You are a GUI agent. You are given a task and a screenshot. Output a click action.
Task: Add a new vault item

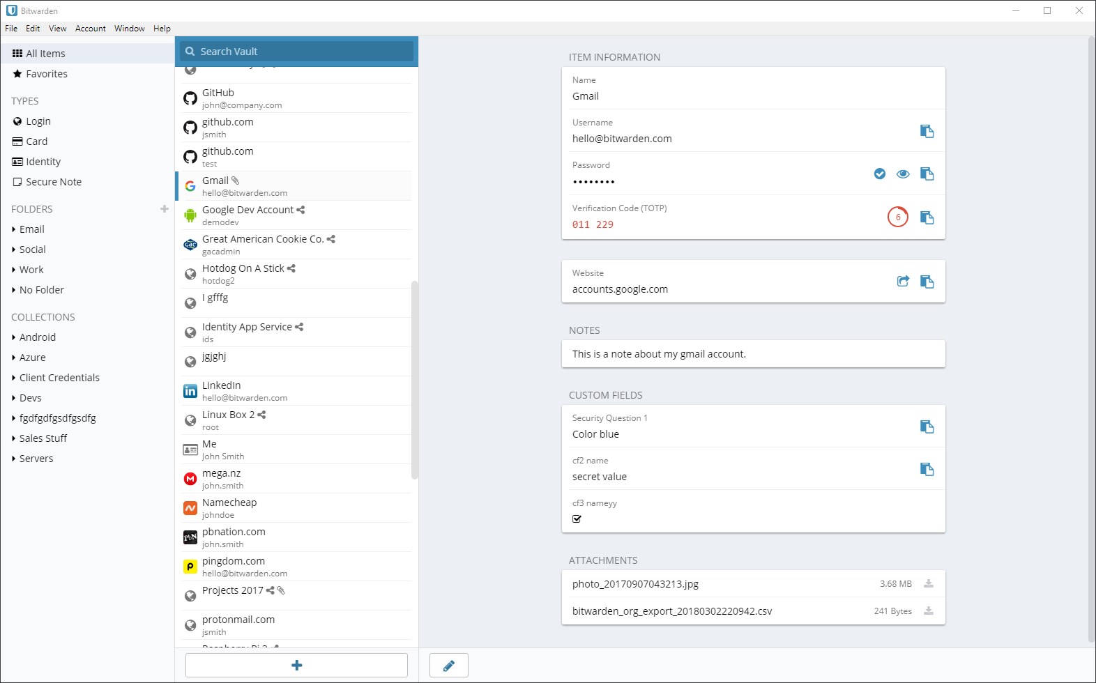pos(296,666)
